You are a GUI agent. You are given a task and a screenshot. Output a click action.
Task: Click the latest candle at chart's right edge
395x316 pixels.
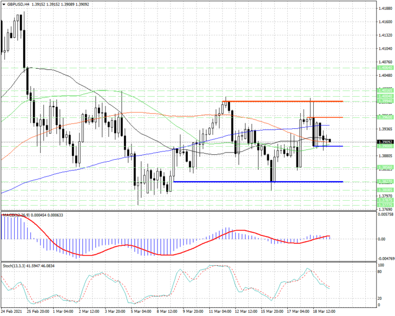click(330, 141)
